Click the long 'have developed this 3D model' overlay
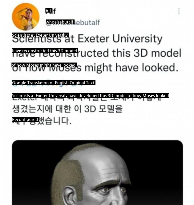Screen dimensions: 194x205 point(90,96)
